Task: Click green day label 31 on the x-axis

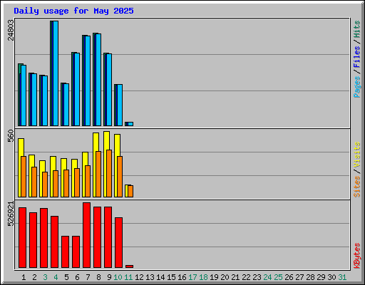Action: [342, 277]
